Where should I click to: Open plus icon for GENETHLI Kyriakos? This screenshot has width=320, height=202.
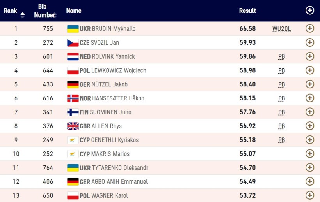(x=309, y=140)
